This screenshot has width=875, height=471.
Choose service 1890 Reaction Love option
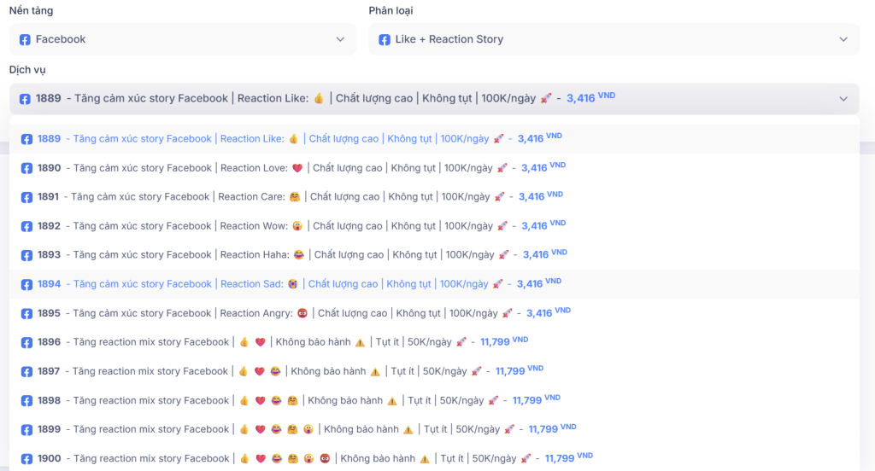tap(256, 168)
